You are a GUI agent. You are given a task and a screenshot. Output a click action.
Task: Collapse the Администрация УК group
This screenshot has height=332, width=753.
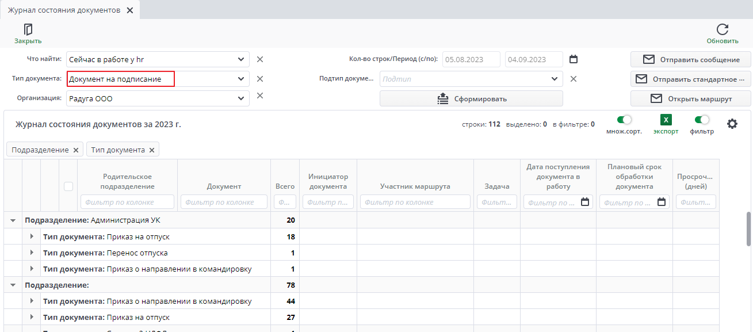tap(13, 220)
